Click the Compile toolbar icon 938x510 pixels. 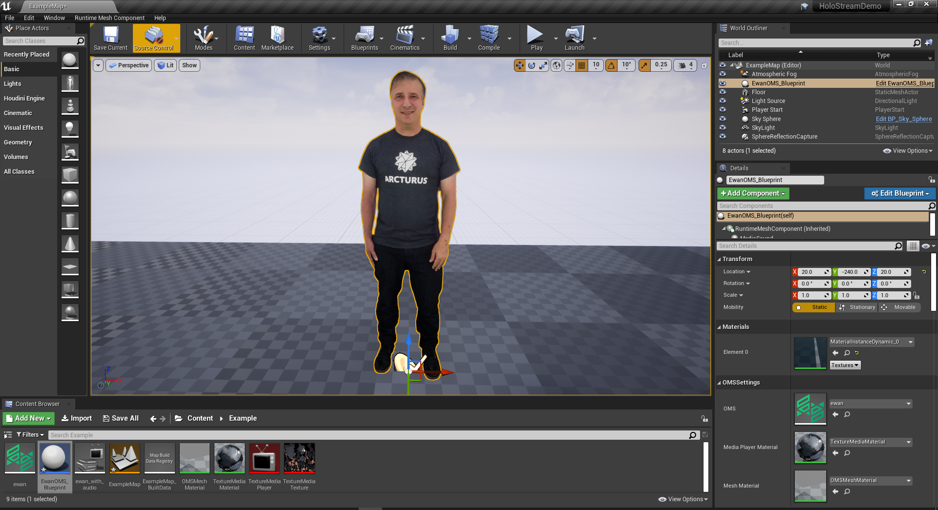point(489,38)
